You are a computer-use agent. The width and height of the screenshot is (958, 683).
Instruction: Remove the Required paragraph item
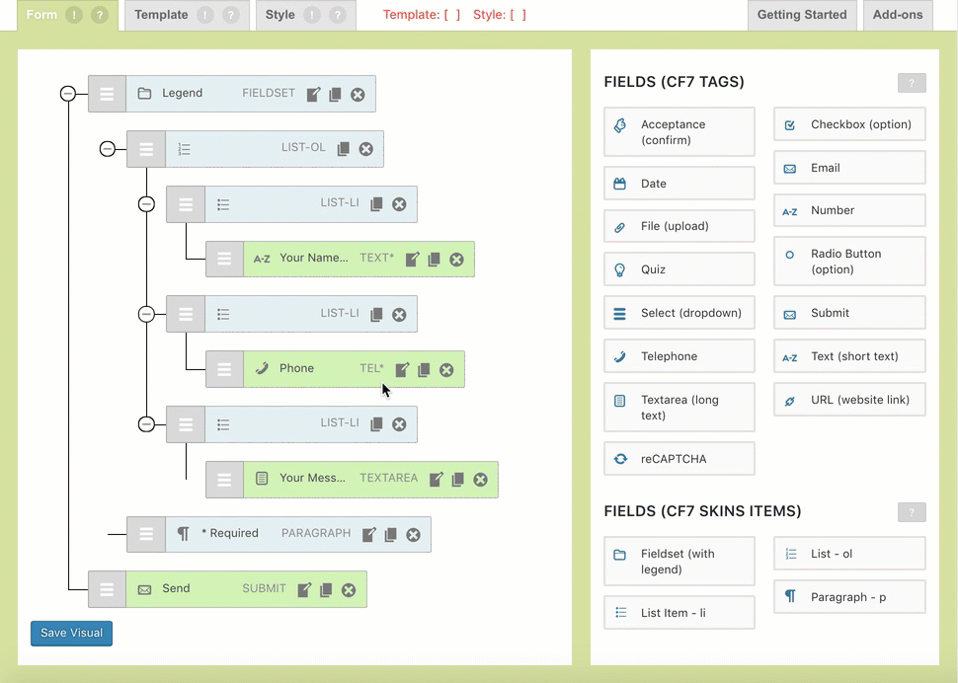tap(413, 535)
